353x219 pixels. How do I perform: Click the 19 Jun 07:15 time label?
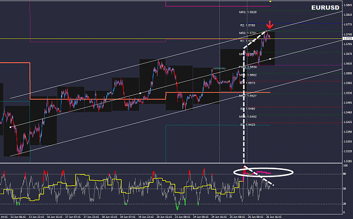(128, 217)
